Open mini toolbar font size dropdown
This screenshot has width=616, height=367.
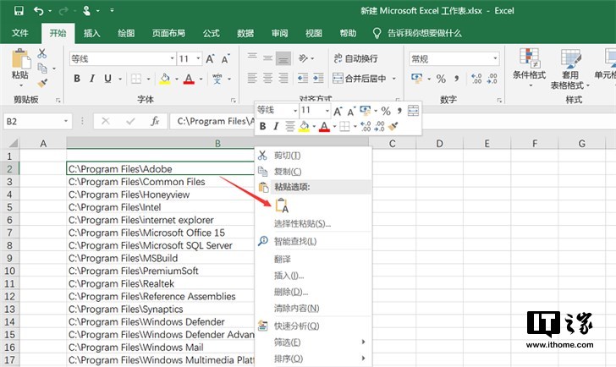(327, 111)
